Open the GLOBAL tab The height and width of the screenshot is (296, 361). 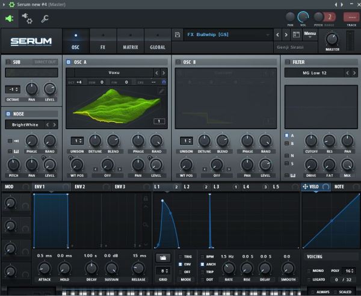pos(158,42)
